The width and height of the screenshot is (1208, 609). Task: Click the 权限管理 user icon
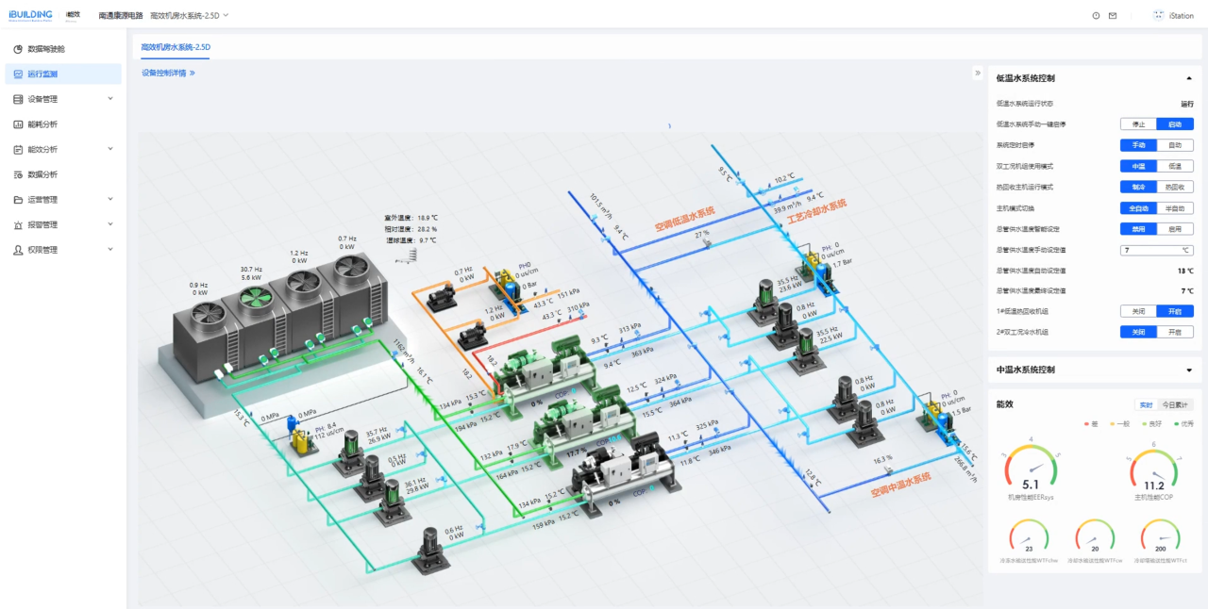pyautogui.click(x=18, y=250)
